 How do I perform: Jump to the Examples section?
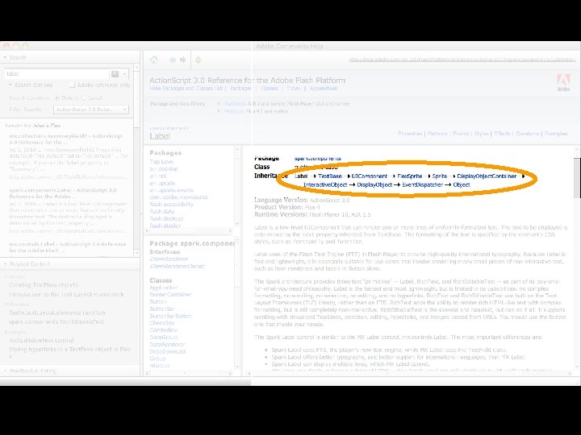[556, 134]
